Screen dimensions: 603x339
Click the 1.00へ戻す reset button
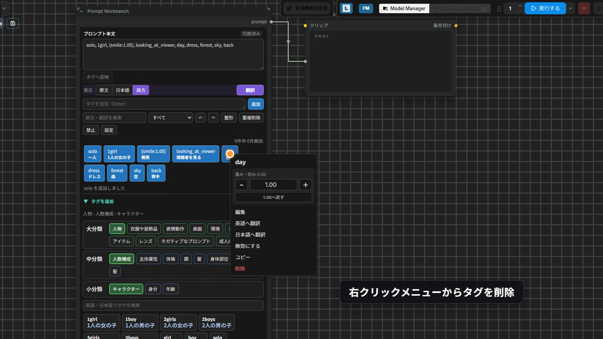pos(273,197)
